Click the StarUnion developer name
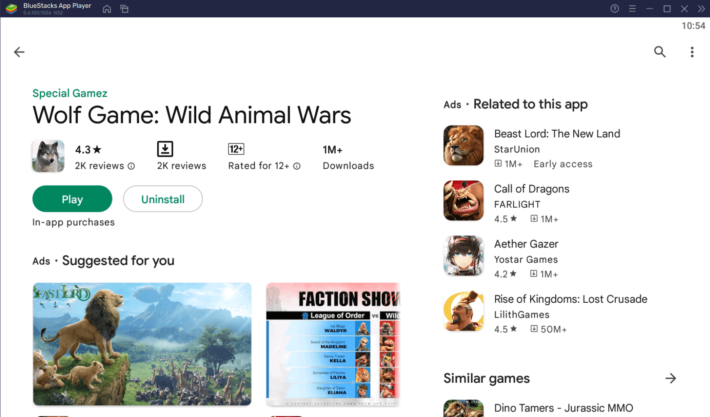Viewport: 710px width, 417px height. tap(517, 149)
